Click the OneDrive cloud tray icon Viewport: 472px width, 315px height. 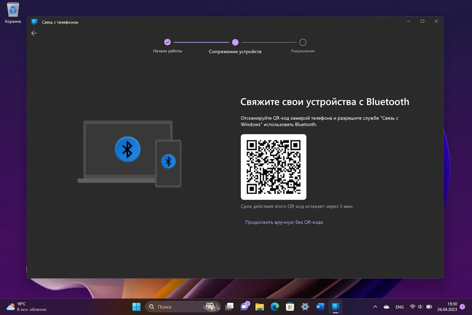point(386,307)
